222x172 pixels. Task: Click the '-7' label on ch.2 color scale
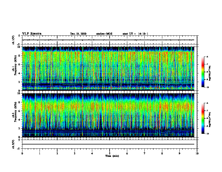click(207, 111)
